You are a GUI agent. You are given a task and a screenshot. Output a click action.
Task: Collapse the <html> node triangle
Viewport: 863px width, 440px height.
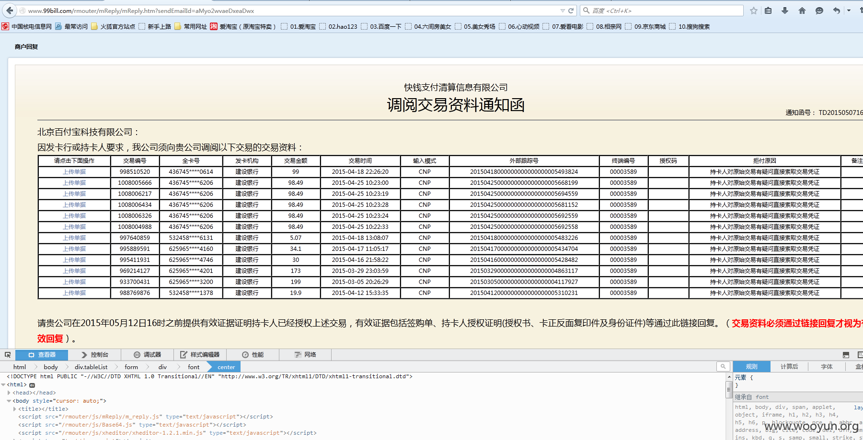click(3, 385)
